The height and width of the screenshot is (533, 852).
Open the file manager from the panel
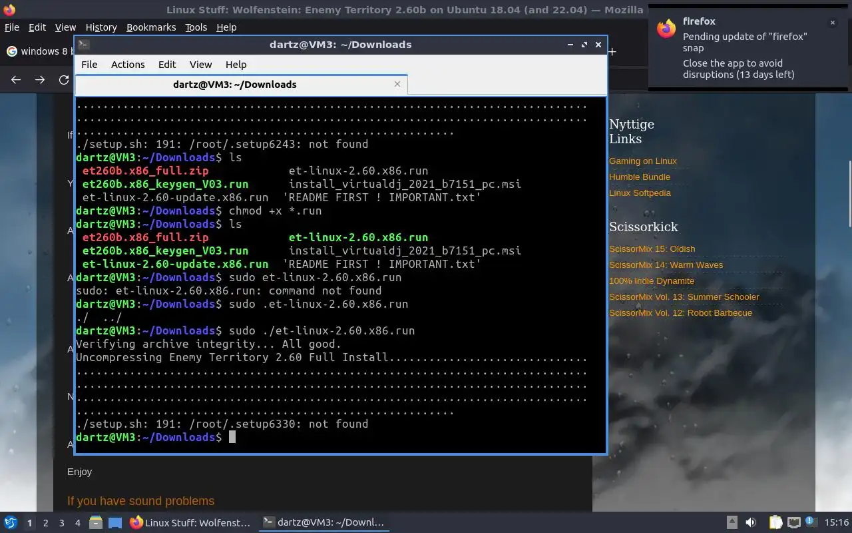click(96, 522)
